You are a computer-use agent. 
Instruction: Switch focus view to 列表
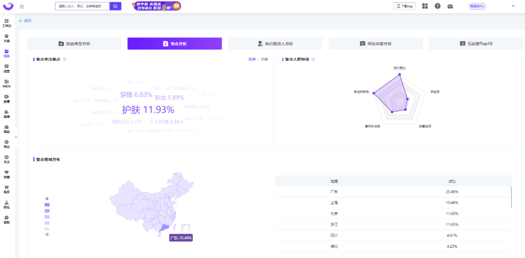click(x=264, y=59)
